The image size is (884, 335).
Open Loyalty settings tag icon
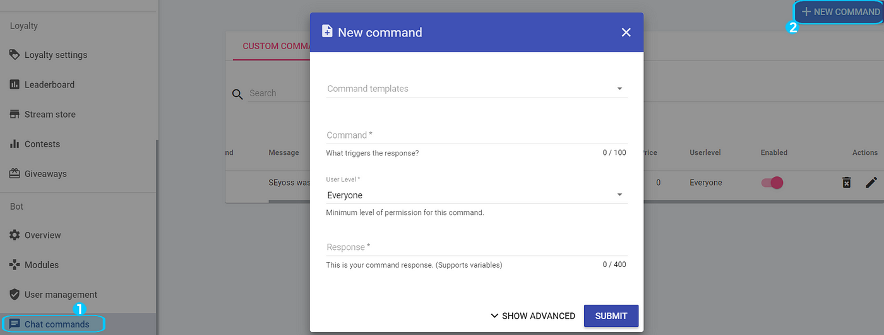pos(15,55)
